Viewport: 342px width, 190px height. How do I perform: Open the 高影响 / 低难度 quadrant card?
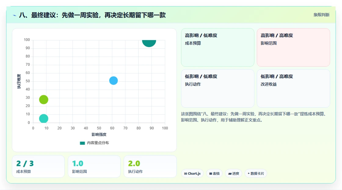tap(218, 47)
